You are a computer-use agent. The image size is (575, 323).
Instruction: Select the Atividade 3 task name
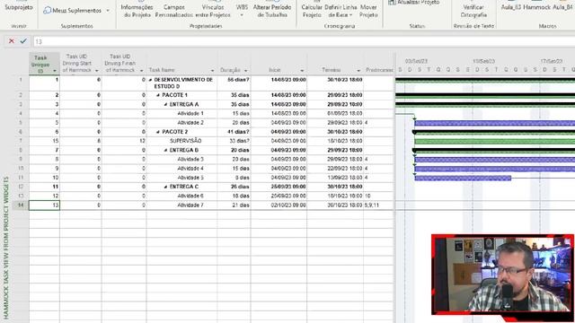(190, 160)
